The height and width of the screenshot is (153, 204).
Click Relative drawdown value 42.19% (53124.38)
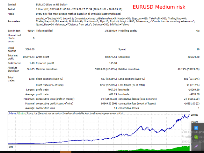[x=188, y=69]
